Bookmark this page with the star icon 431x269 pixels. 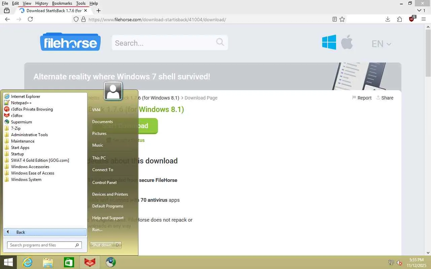342,19
